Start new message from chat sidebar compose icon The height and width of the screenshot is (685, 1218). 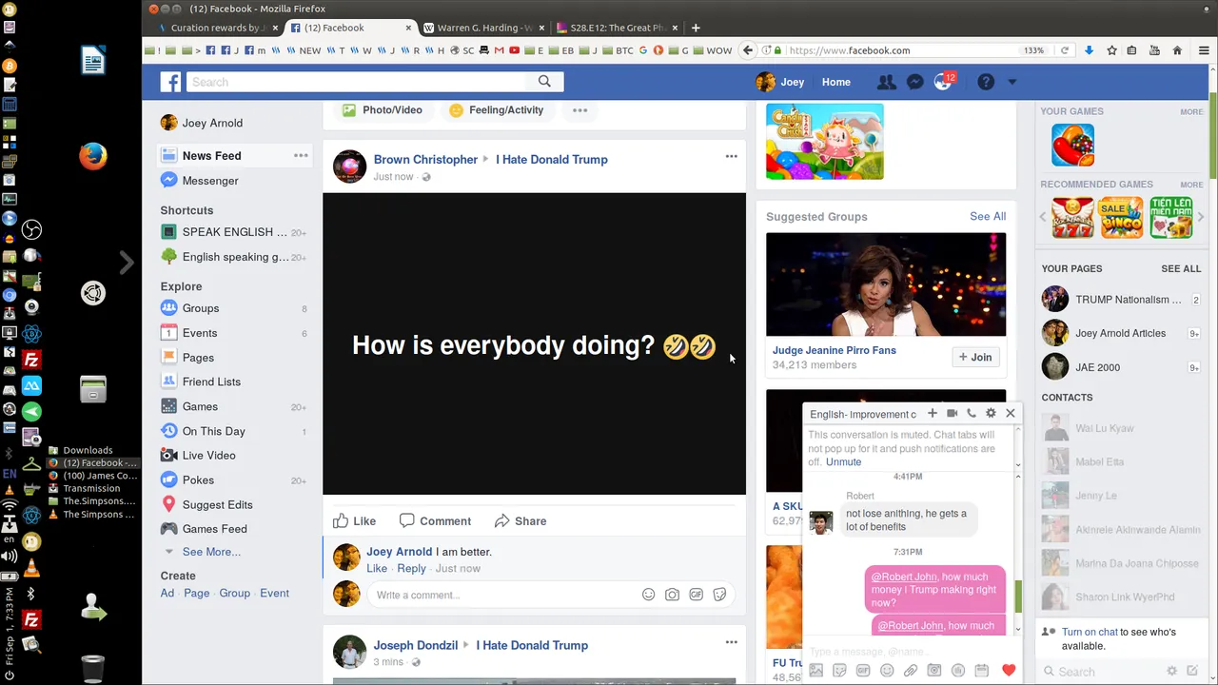pos(1192,672)
